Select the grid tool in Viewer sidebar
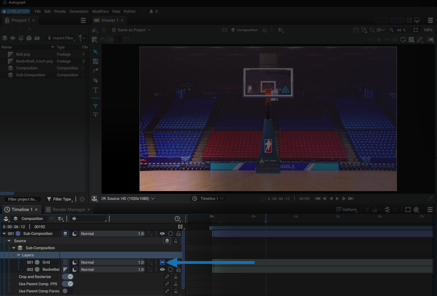437x296 pixels. (x=96, y=61)
